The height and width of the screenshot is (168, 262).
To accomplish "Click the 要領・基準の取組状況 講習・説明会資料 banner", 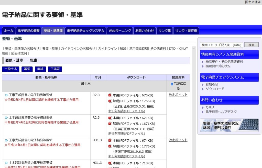I will pos(229,125).
